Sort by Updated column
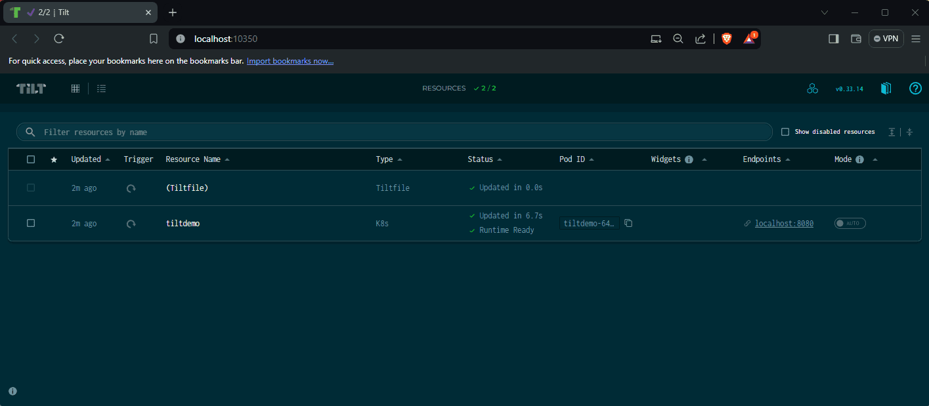929x406 pixels. pos(91,159)
